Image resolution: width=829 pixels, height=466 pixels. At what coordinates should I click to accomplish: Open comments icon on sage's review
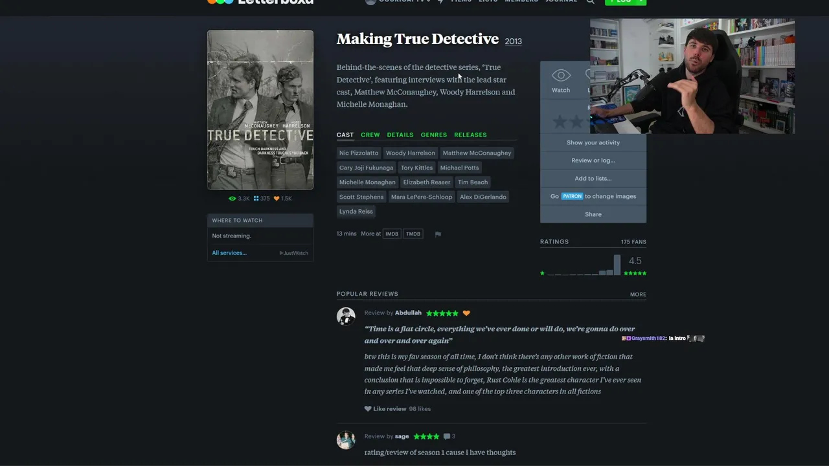pos(446,436)
